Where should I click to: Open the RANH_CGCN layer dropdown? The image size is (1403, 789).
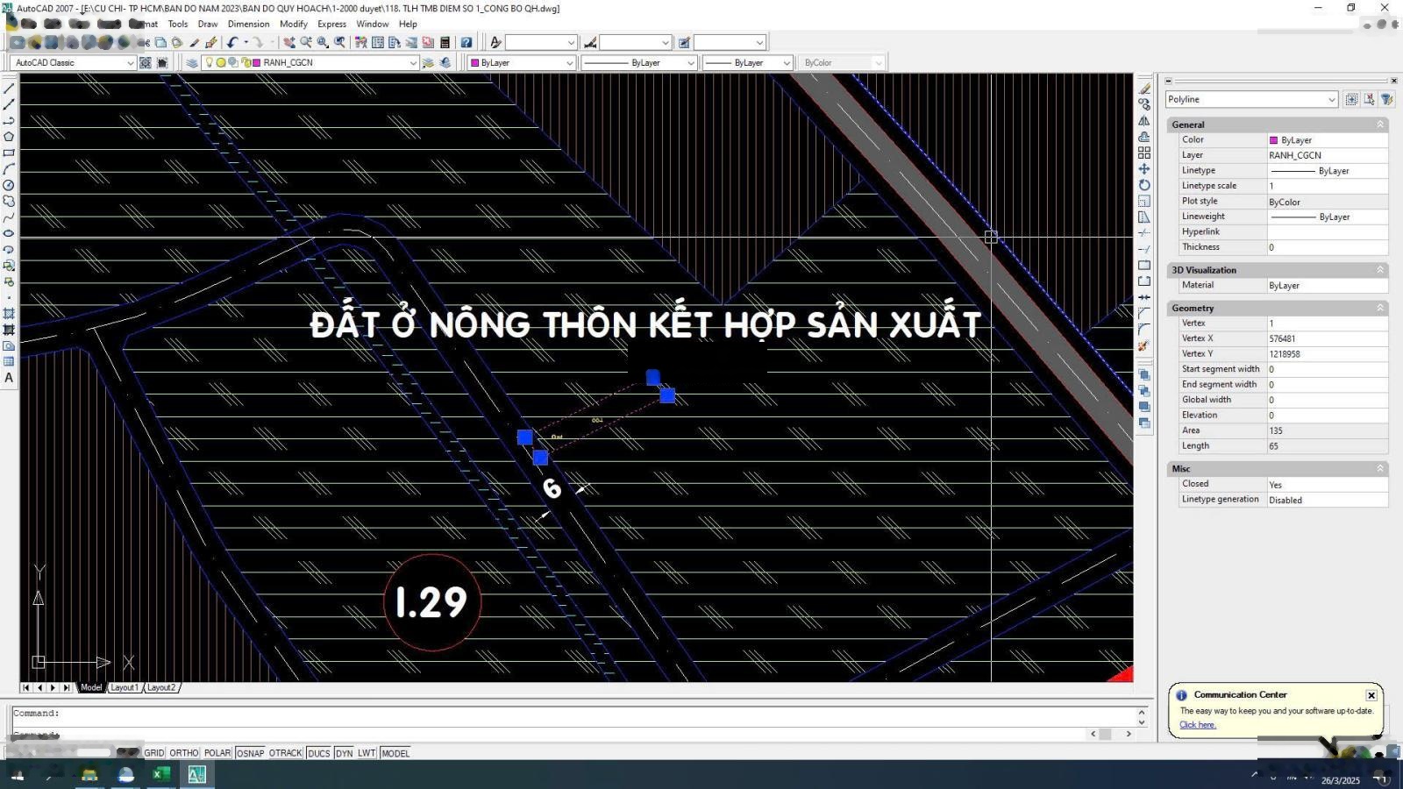(x=412, y=63)
